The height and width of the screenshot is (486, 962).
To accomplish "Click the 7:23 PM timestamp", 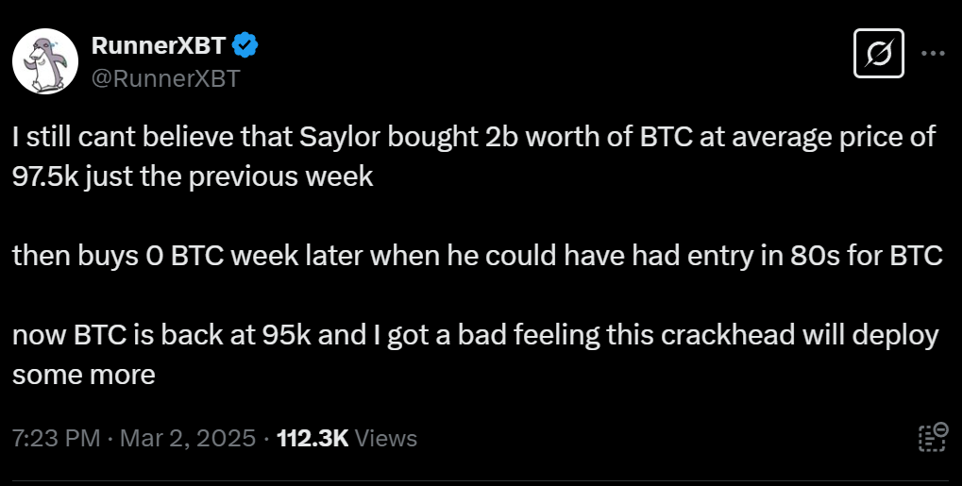I will 56,438.
